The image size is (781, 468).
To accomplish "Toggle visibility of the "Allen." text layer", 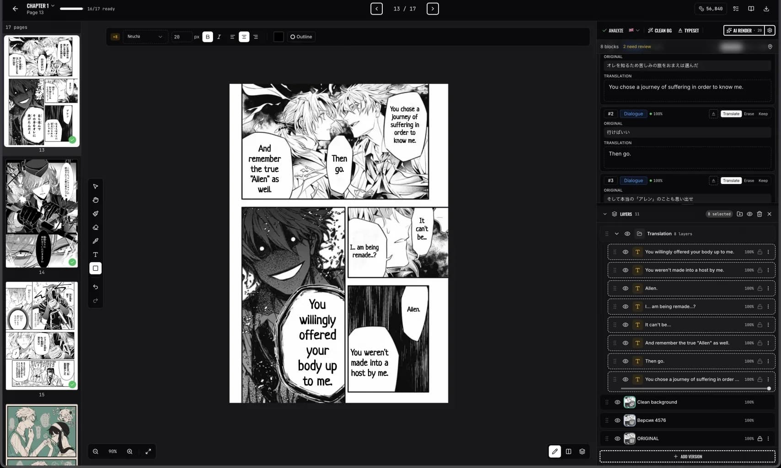I will 626,289.
